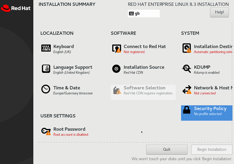The height and width of the screenshot is (164, 234).
Task: Click the Connect to Red Hat icon
Action: (x=117, y=48)
